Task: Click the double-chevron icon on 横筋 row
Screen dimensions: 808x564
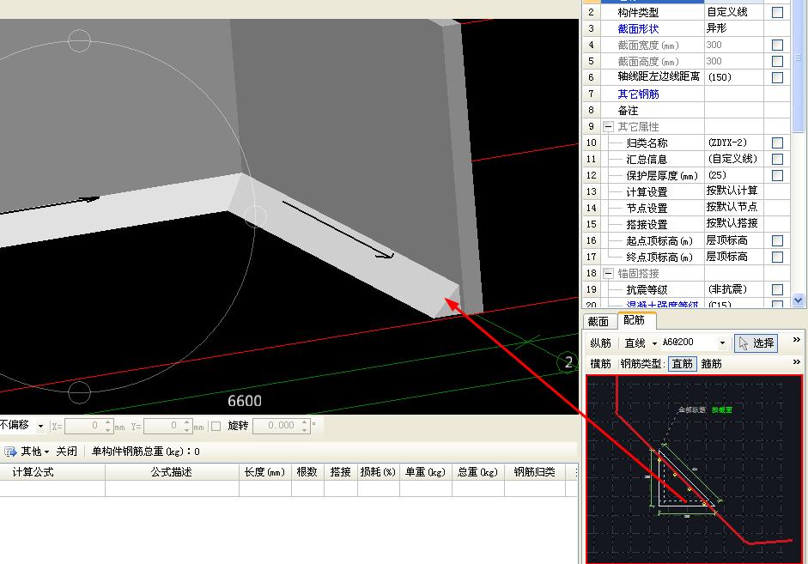Action: (x=795, y=361)
